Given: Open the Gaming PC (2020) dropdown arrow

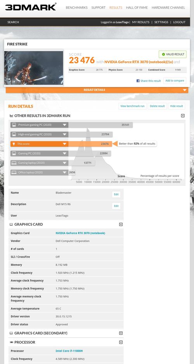Looking at the screenshot, I should tap(64, 153).
